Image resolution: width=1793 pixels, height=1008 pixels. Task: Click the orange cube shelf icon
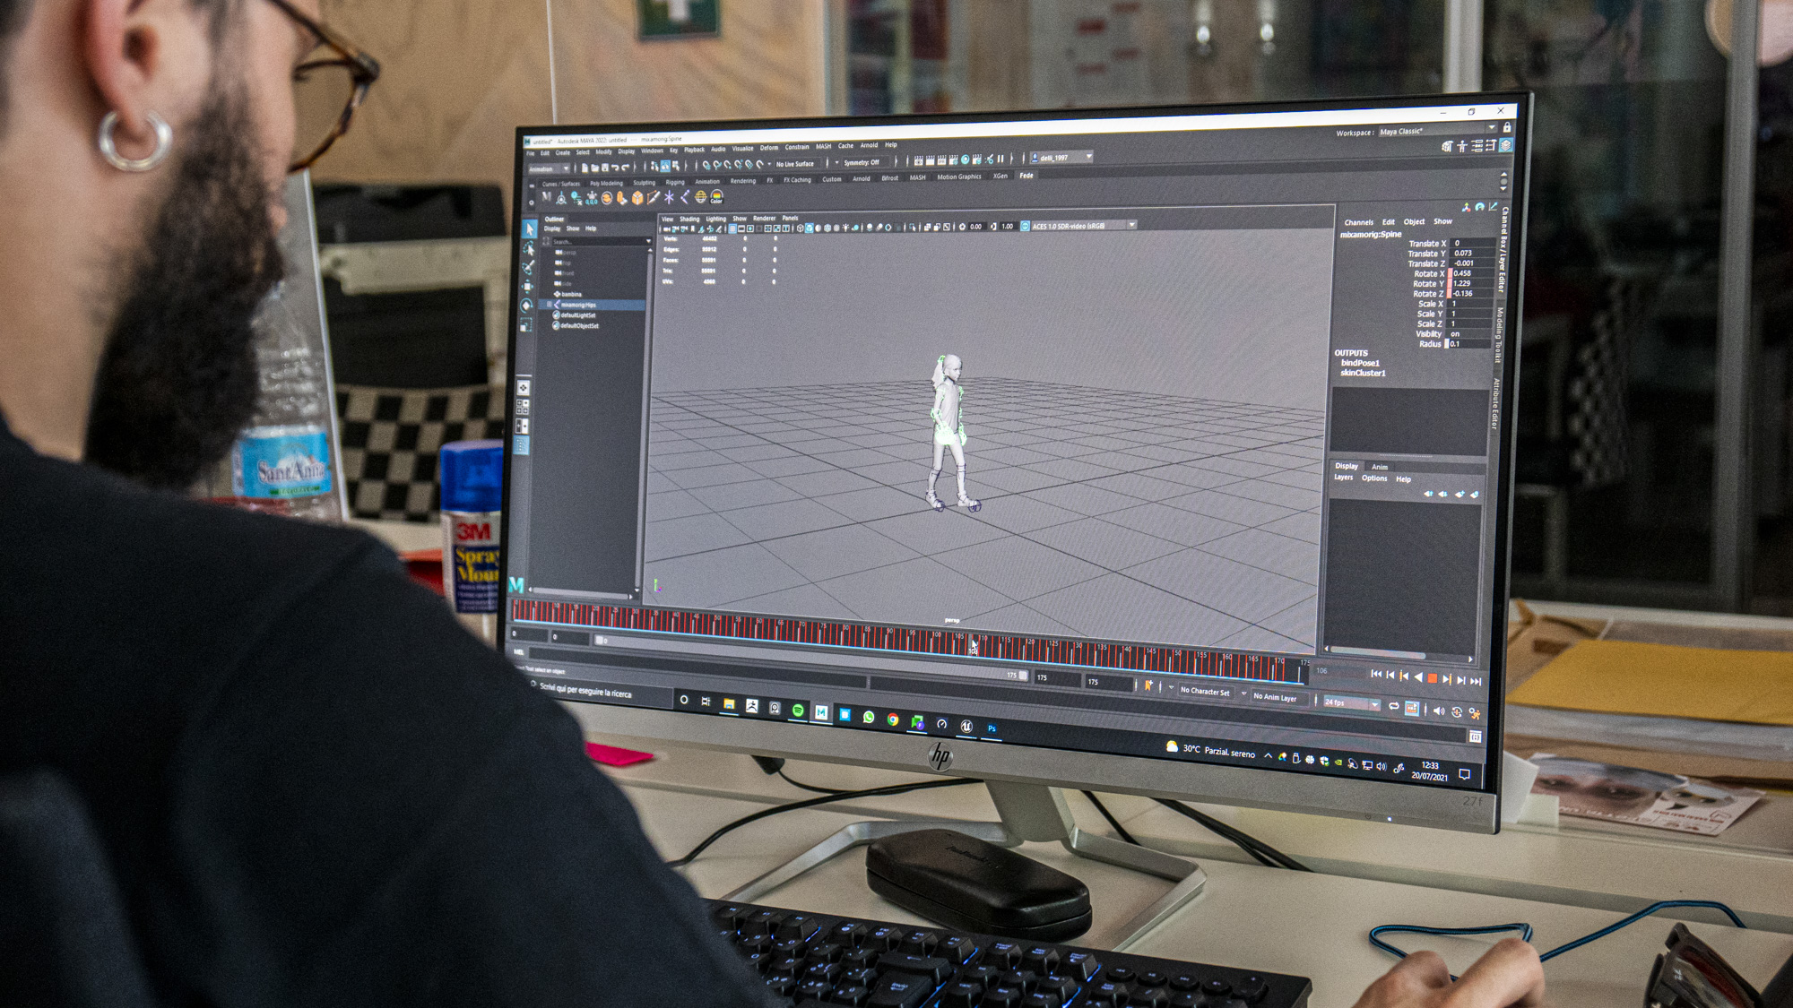coord(637,197)
